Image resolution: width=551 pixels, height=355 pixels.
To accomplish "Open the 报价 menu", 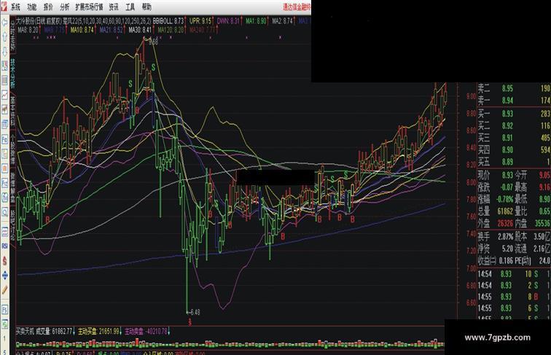I will pyautogui.click(x=48, y=7).
